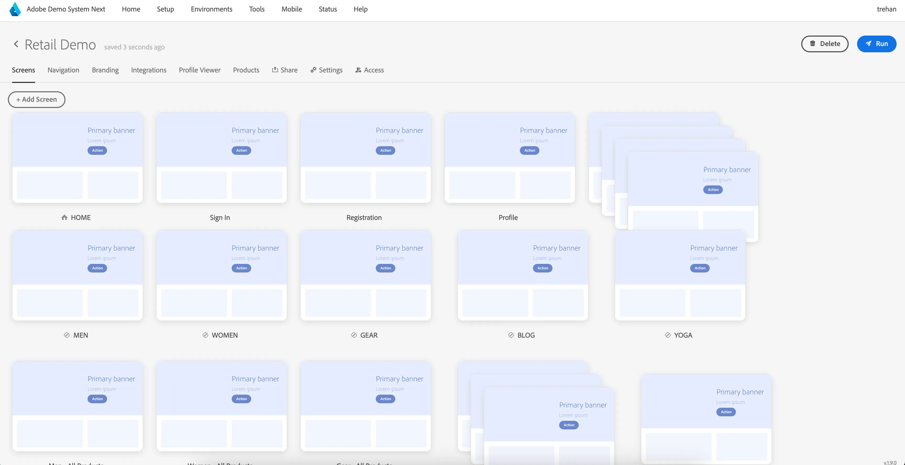The image size is (905, 465).
Task: Click the home icon beside HOME label
Action: click(64, 217)
